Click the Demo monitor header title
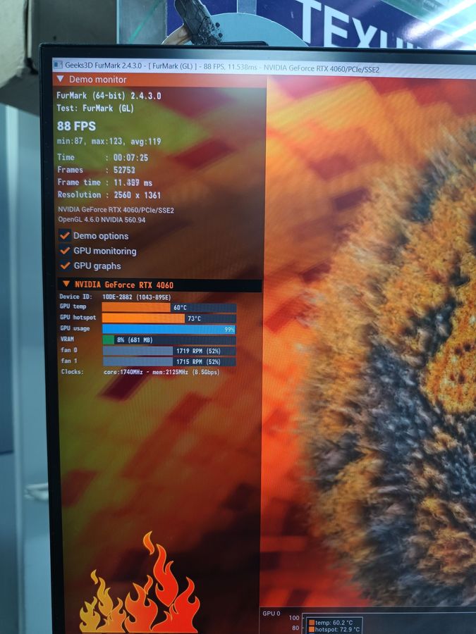Viewport: 476px width, 634px height. 97,80
